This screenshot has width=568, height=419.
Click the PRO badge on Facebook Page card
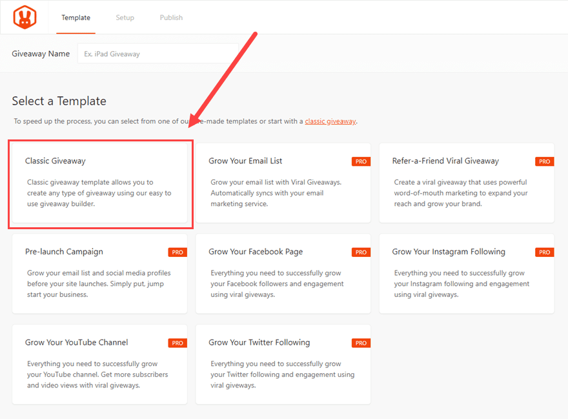click(x=361, y=252)
